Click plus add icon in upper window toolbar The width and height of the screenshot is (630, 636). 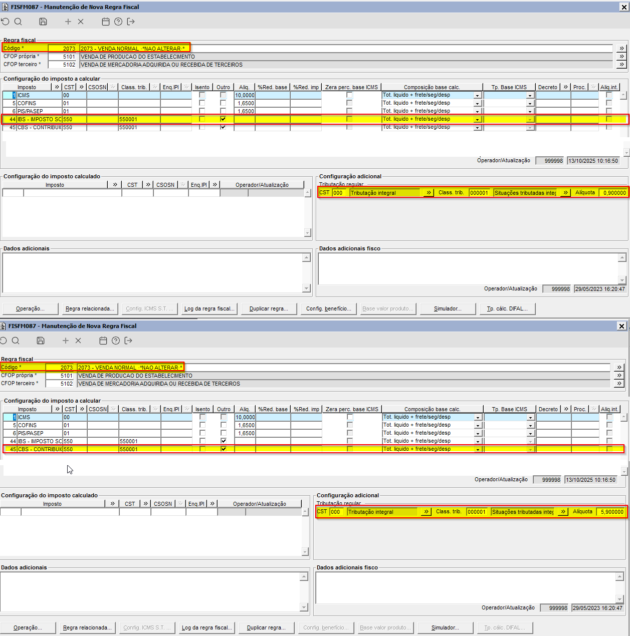pyautogui.click(x=68, y=22)
